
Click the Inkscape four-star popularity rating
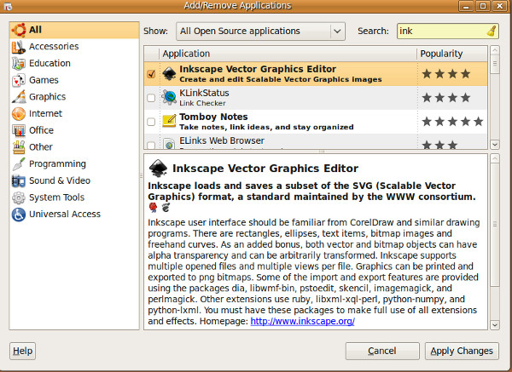point(446,74)
